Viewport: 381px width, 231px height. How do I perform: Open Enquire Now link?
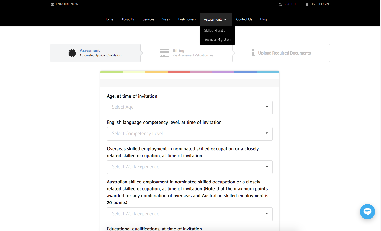point(67,4)
